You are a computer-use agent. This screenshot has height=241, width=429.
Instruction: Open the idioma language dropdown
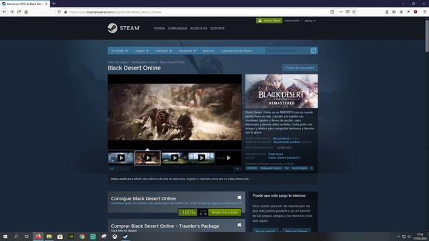(310, 21)
